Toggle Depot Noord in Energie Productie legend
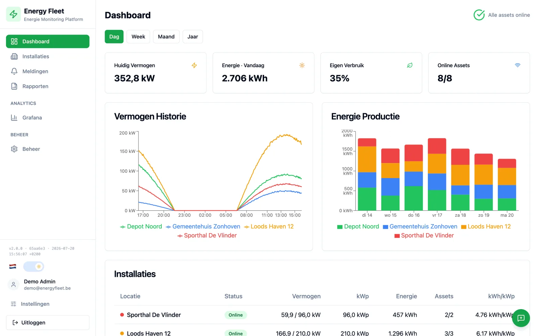The width and height of the screenshot is (539, 336). point(358,226)
